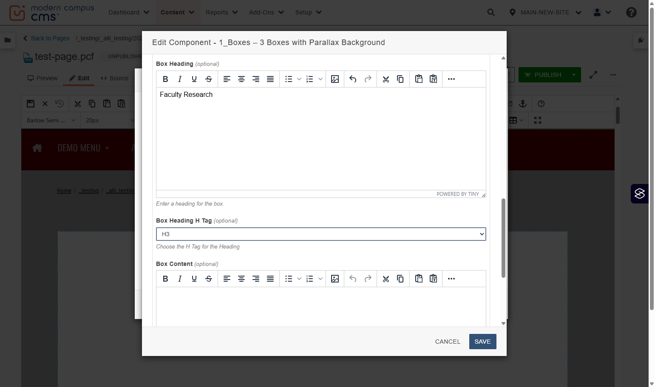Show more options in Box Content toolbar
Screen dimensions: 655x387
point(451,279)
